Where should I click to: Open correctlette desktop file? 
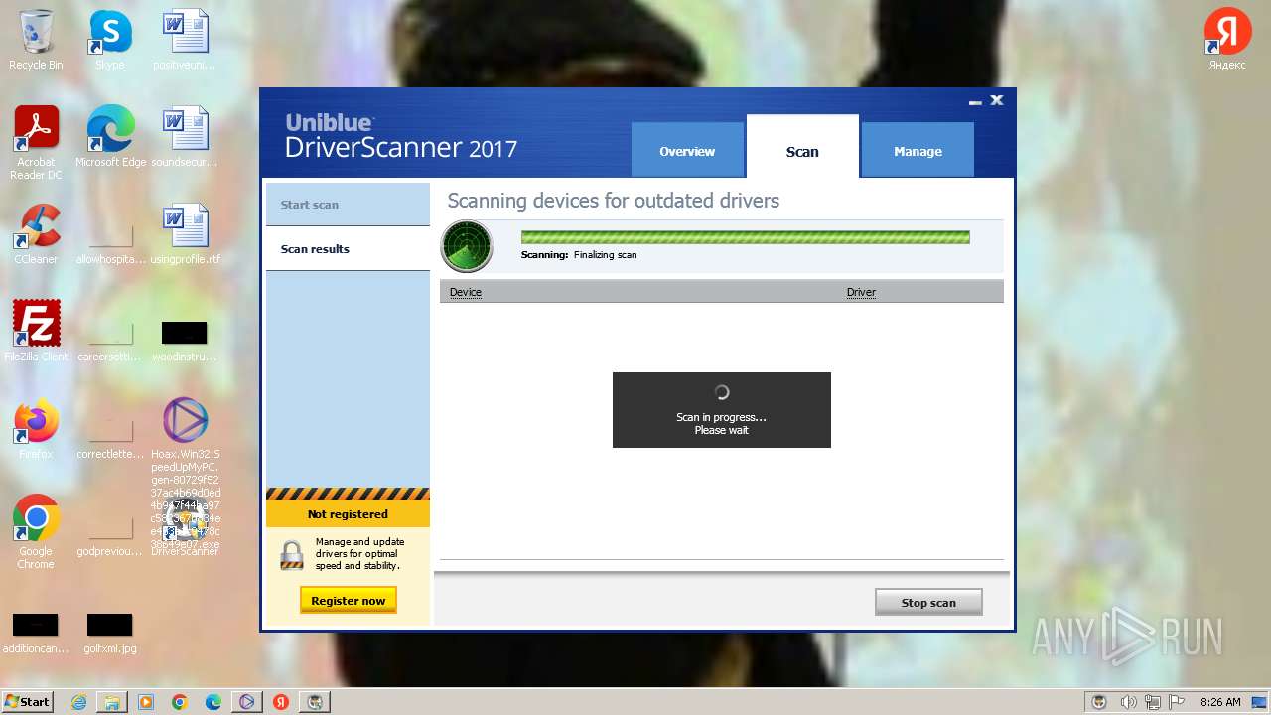tap(110, 438)
